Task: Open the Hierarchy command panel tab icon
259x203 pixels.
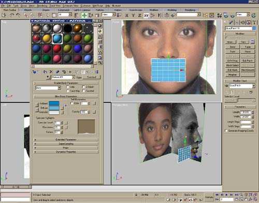Action: [237, 22]
